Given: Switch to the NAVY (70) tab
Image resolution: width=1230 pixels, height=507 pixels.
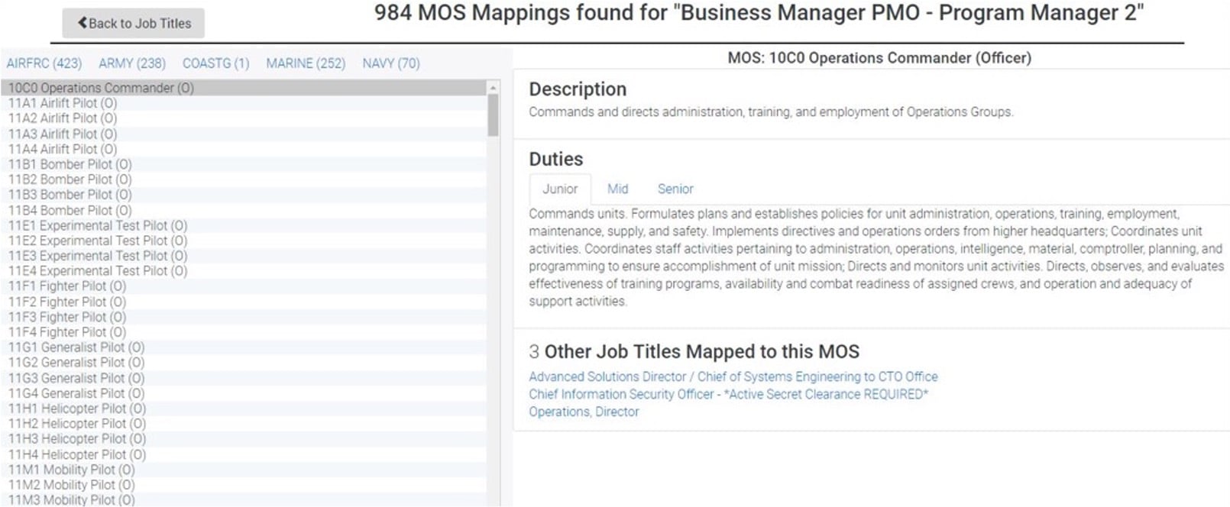Looking at the screenshot, I should [x=390, y=63].
